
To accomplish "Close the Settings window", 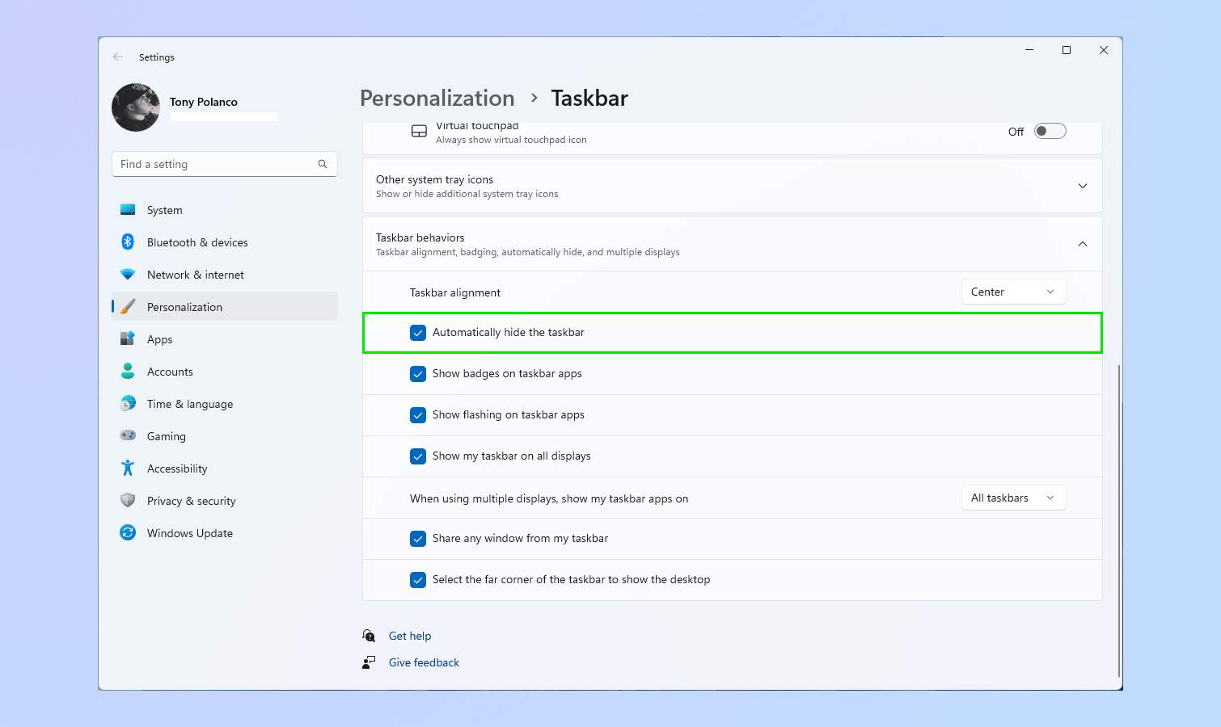I will coord(1104,50).
